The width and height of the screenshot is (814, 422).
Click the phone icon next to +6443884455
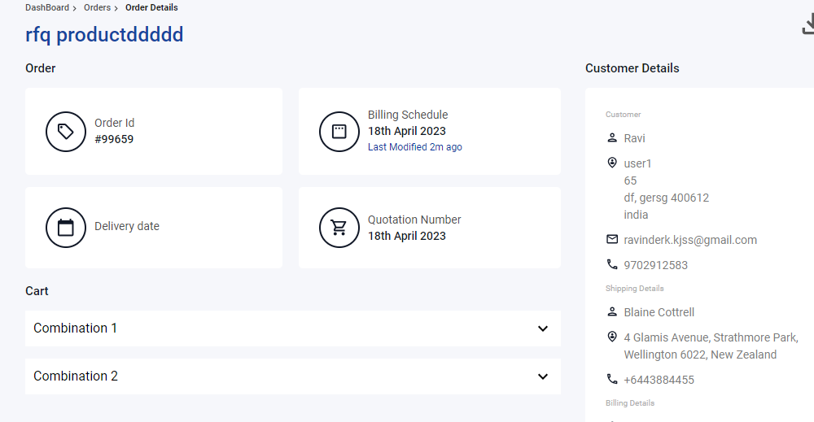tap(612, 379)
